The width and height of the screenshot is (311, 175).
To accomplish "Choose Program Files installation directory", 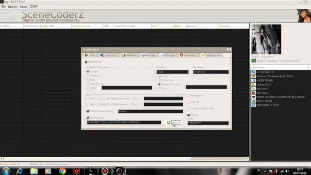I will click(x=88, y=84).
